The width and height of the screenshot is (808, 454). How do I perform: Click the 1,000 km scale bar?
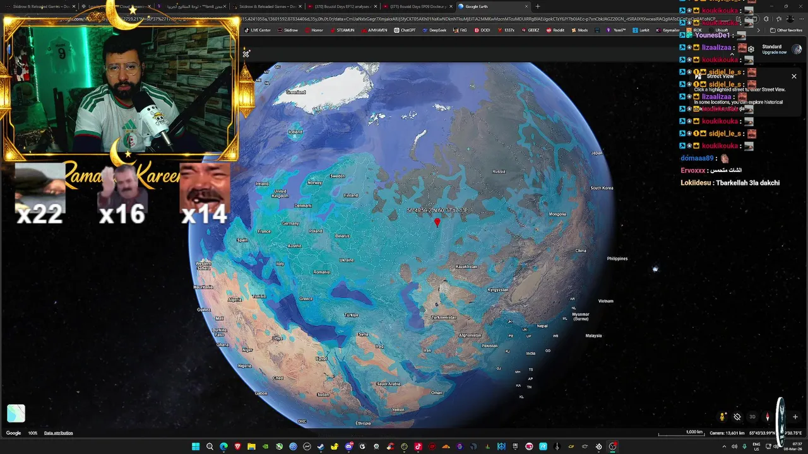pos(681,433)
